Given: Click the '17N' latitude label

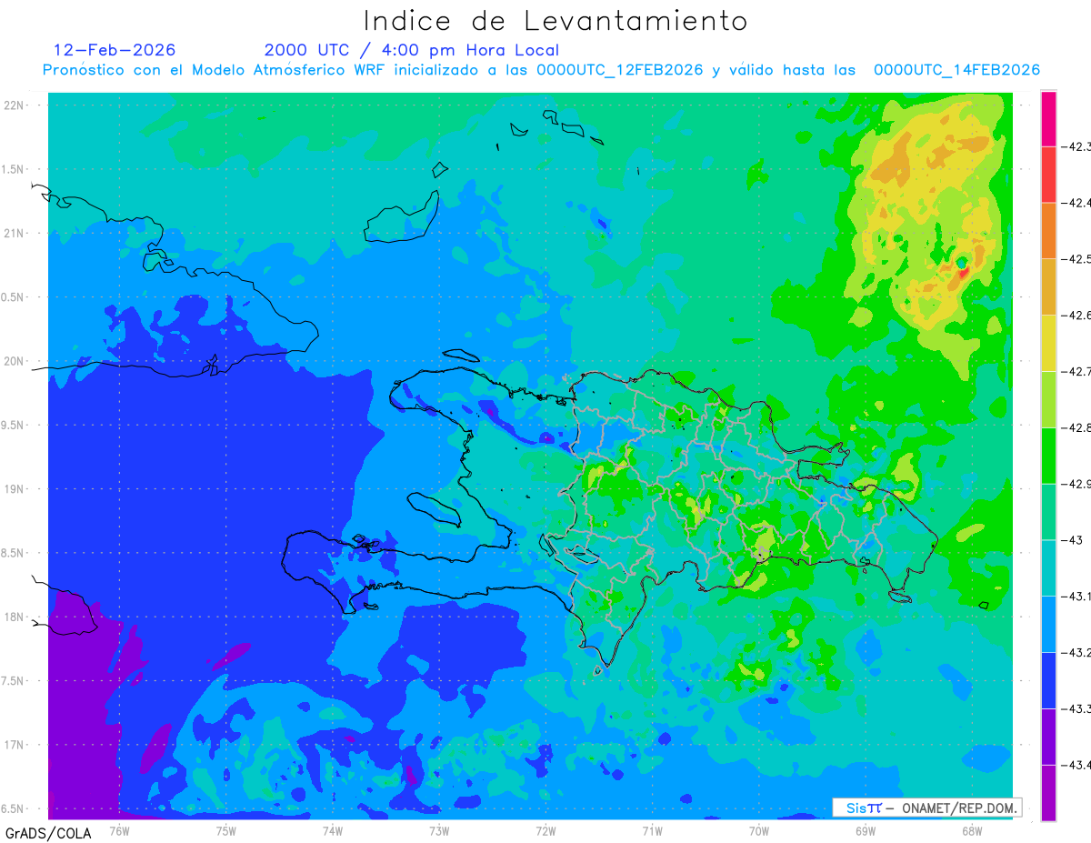Looking at the screenshot, I should coord(15,746).
